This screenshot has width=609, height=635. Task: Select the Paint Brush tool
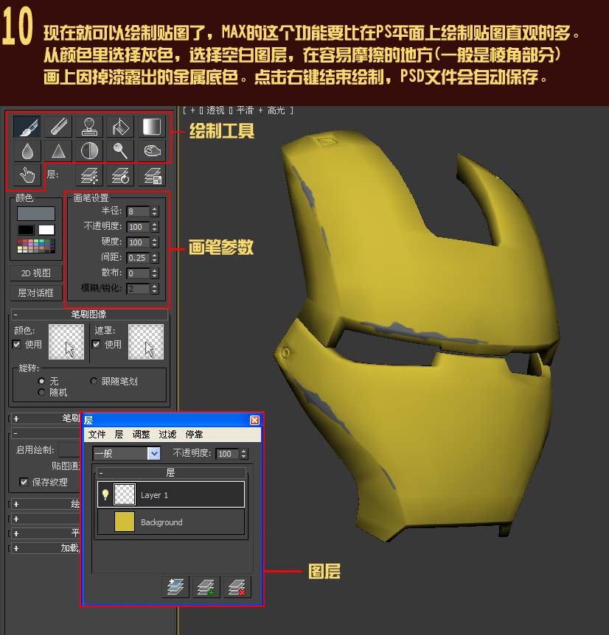(27, 126)
